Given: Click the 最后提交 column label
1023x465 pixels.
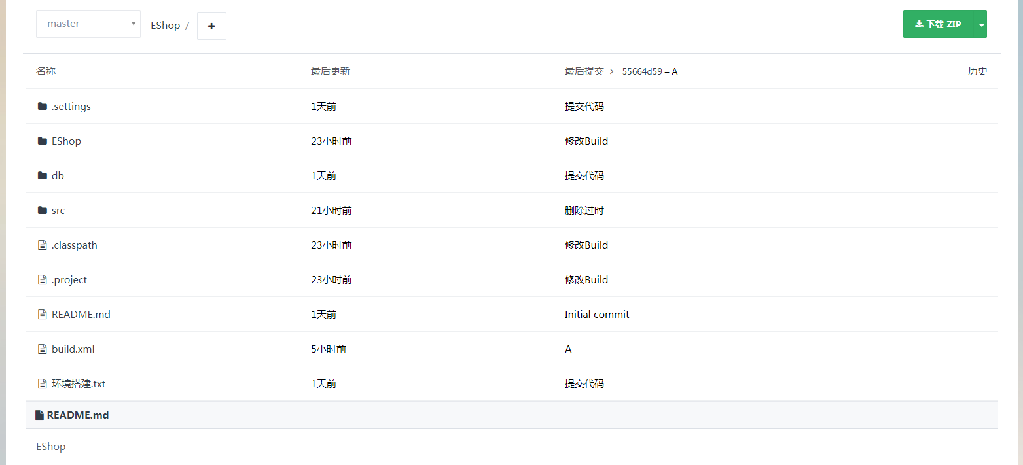Looking at the screenshot, I should (x=584, y=71).
